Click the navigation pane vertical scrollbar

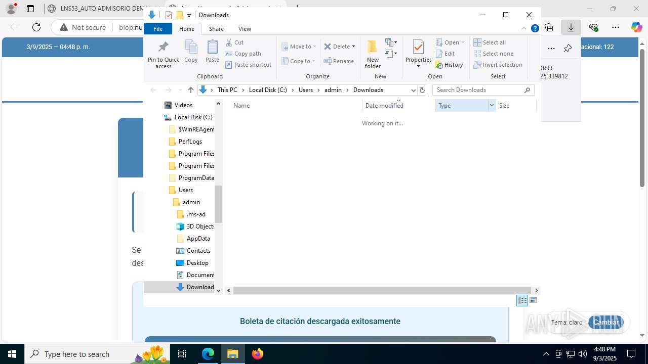coord(218,204)
